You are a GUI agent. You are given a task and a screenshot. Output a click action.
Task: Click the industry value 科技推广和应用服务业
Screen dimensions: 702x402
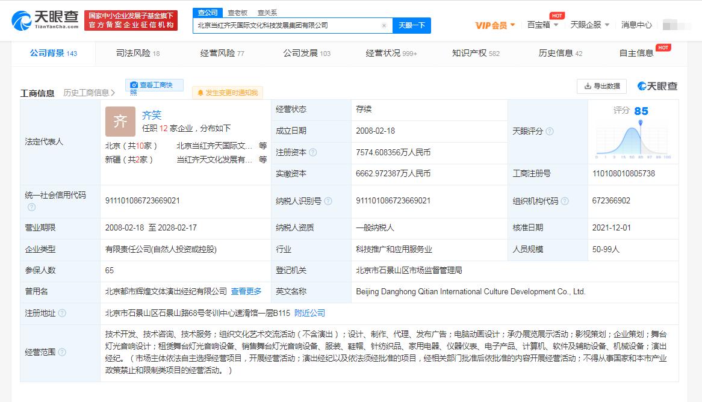point(394,249)
